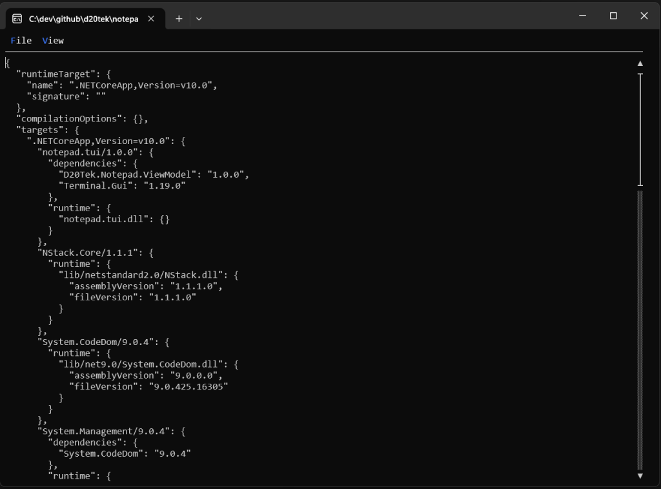Click the "System.CodeDom/9.0.4" entry line

click(x=105, y=342)
